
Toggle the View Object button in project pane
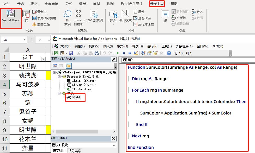[61, 66]
